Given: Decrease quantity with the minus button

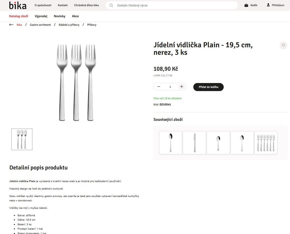Looking at the screenshot, I should pos(159,87).
